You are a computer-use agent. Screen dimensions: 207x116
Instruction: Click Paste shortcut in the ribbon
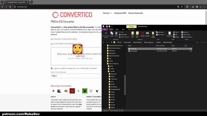point(124,37)
